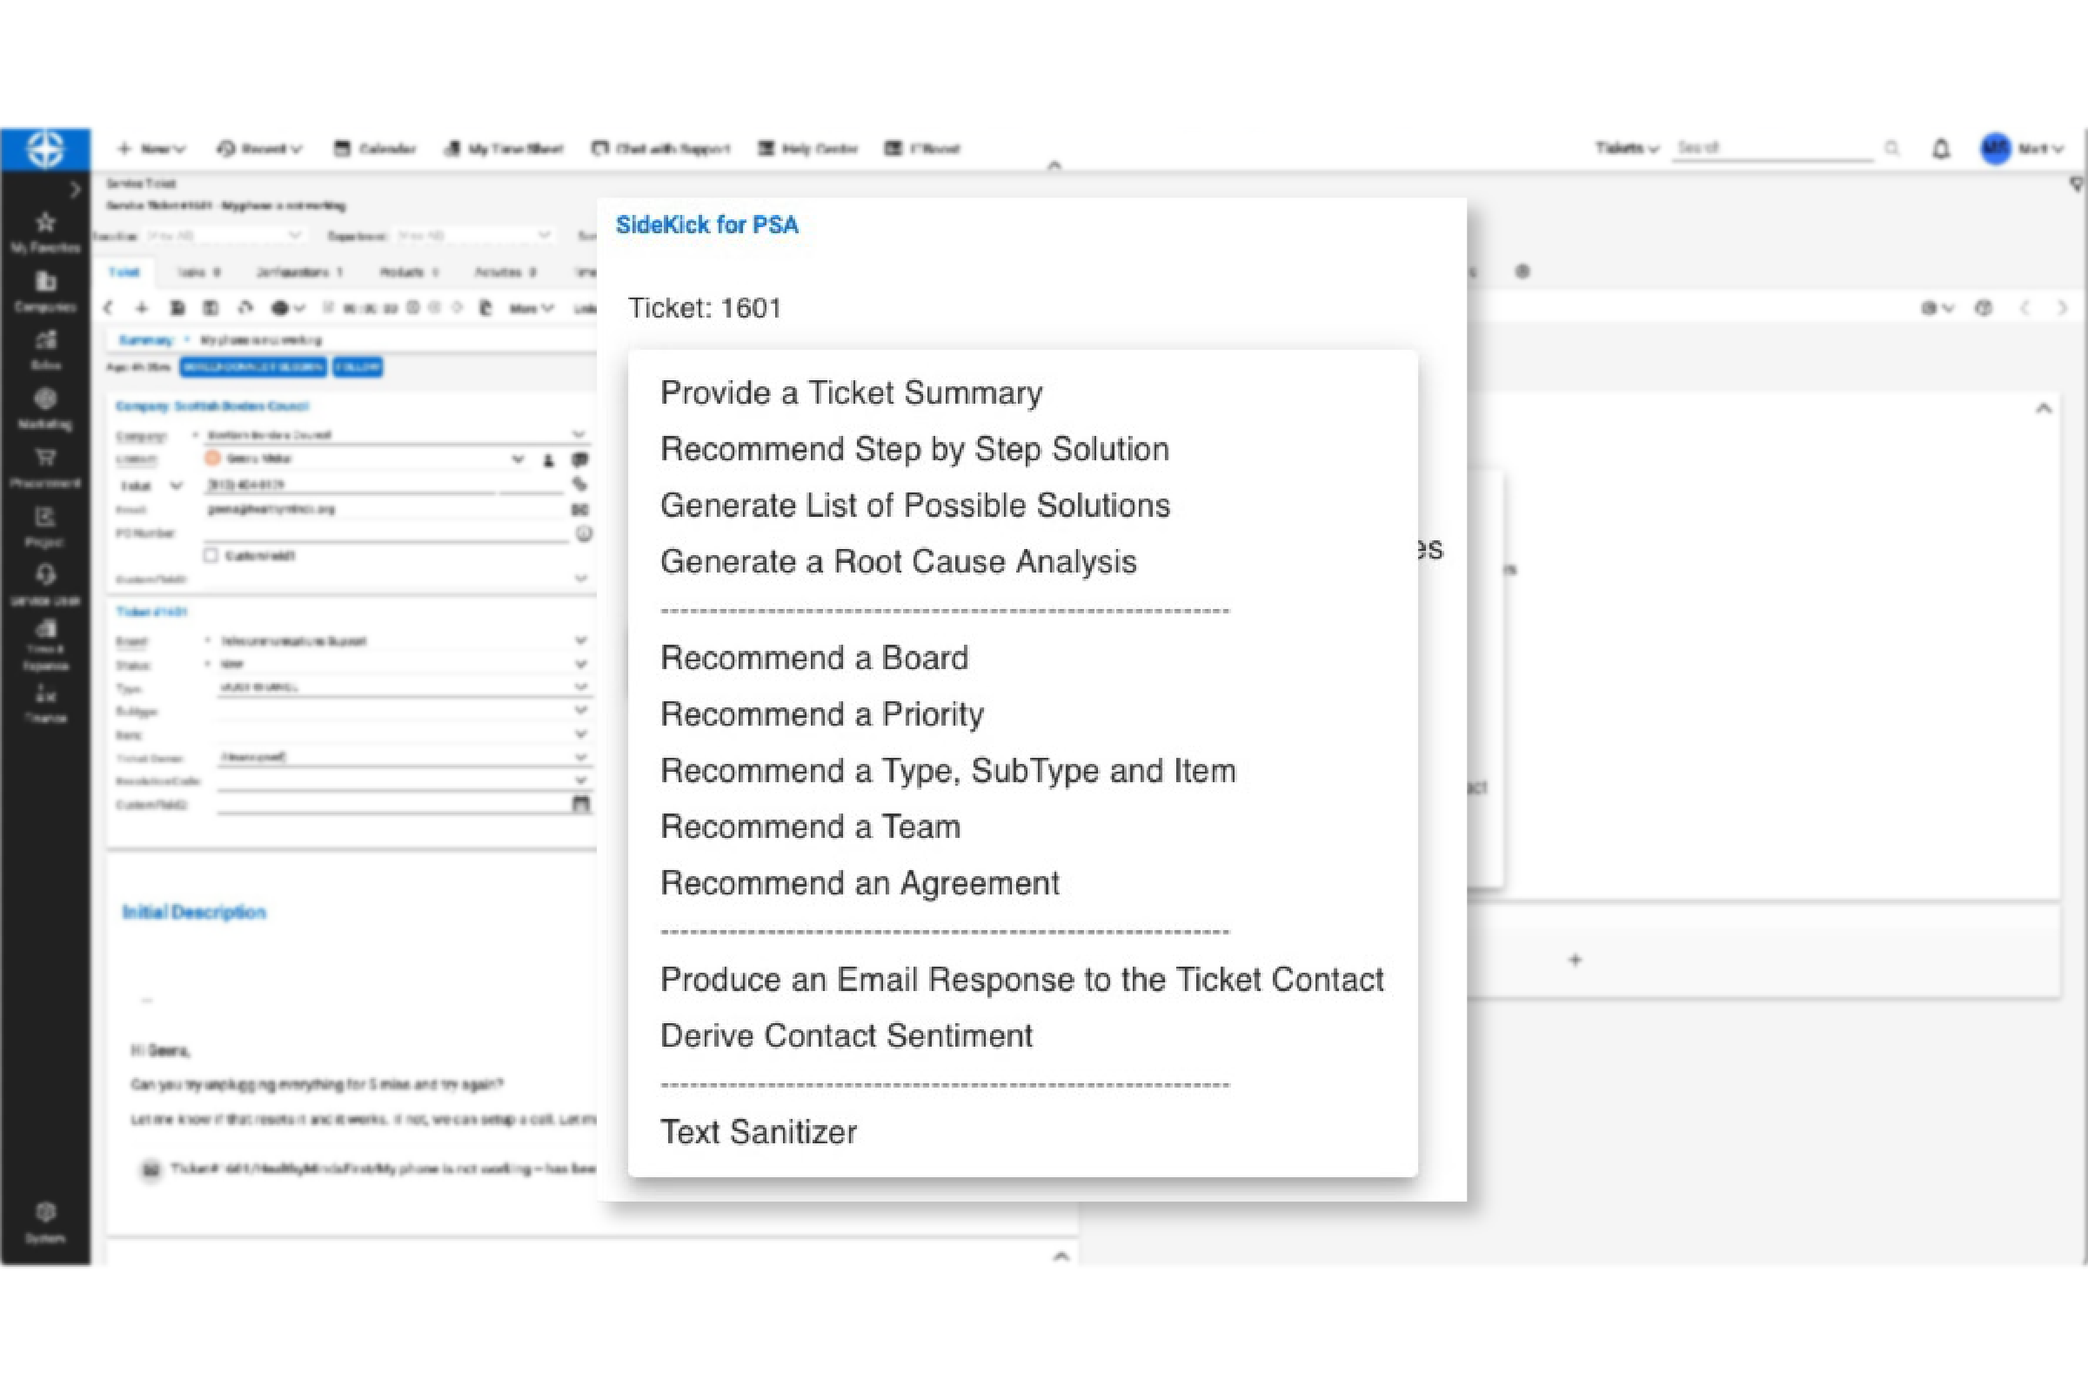This screenshot has height=1393, width=2088.
Task: Select Generate a Root Cause Analysis
Action: click(898, 561)
